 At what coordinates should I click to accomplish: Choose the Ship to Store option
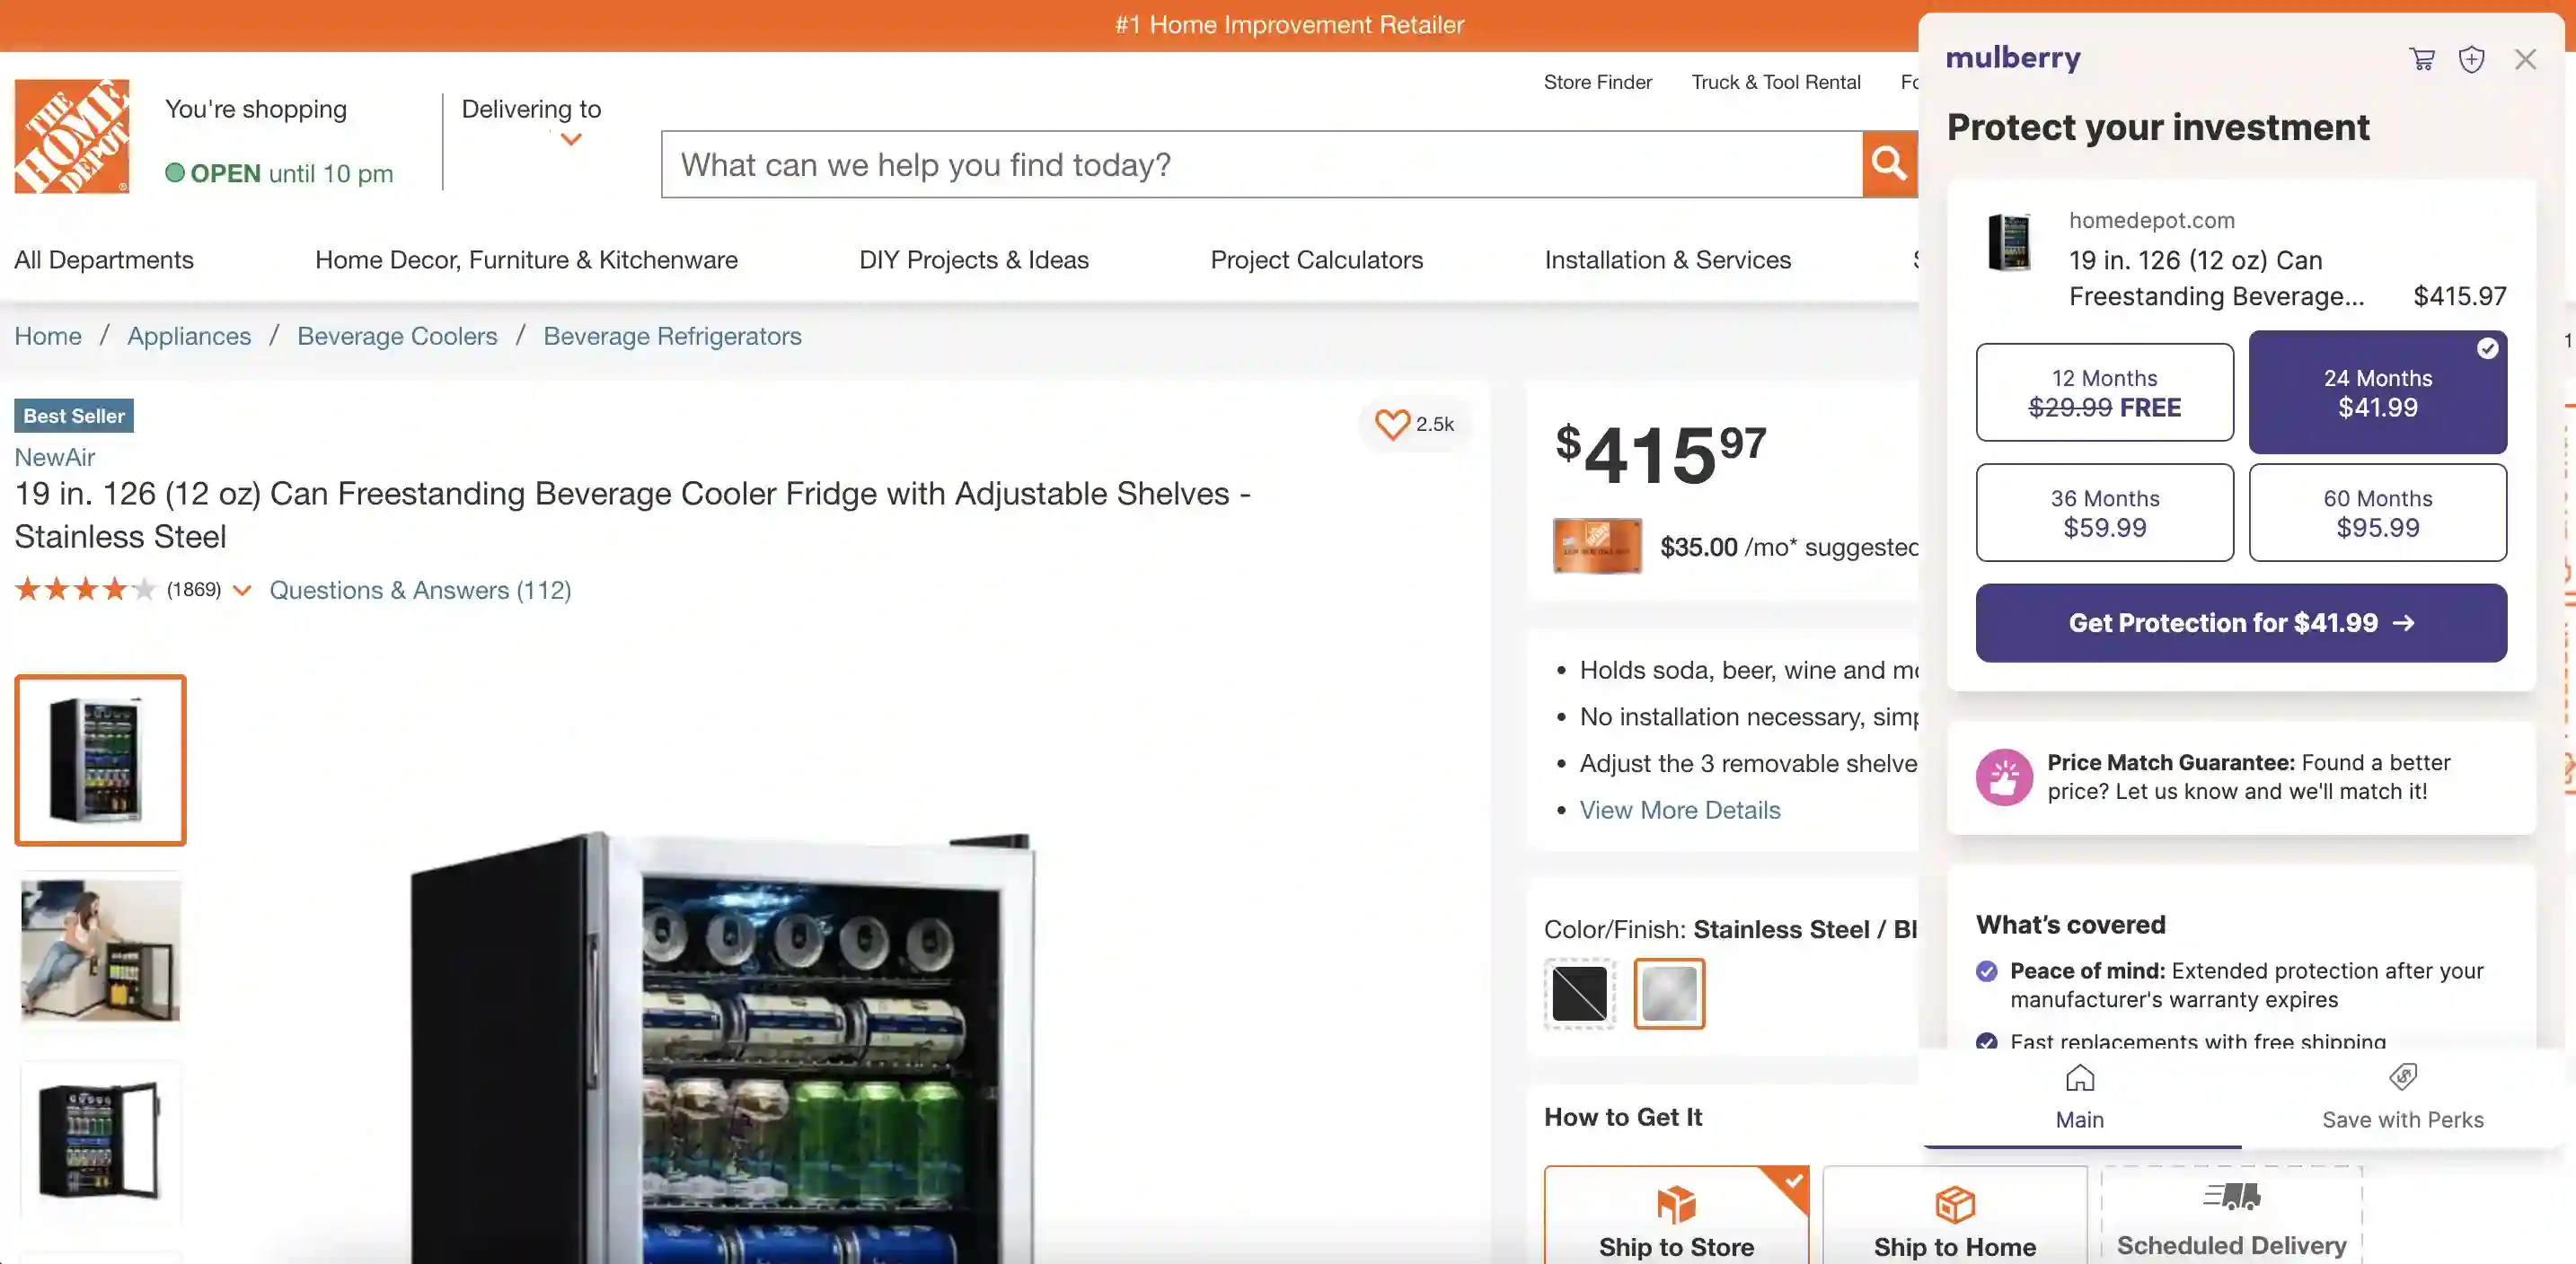1676,1215
